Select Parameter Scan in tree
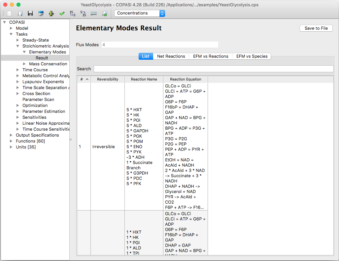The image size is (339, 261). pyautogui.click(x=38, y=99)
